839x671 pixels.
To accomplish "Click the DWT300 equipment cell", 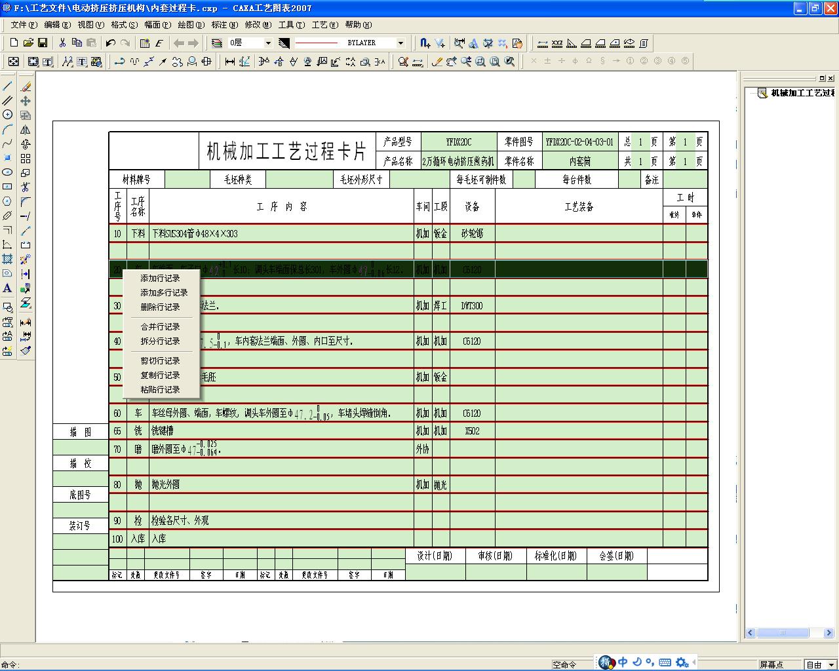I will tap(472, 306).
